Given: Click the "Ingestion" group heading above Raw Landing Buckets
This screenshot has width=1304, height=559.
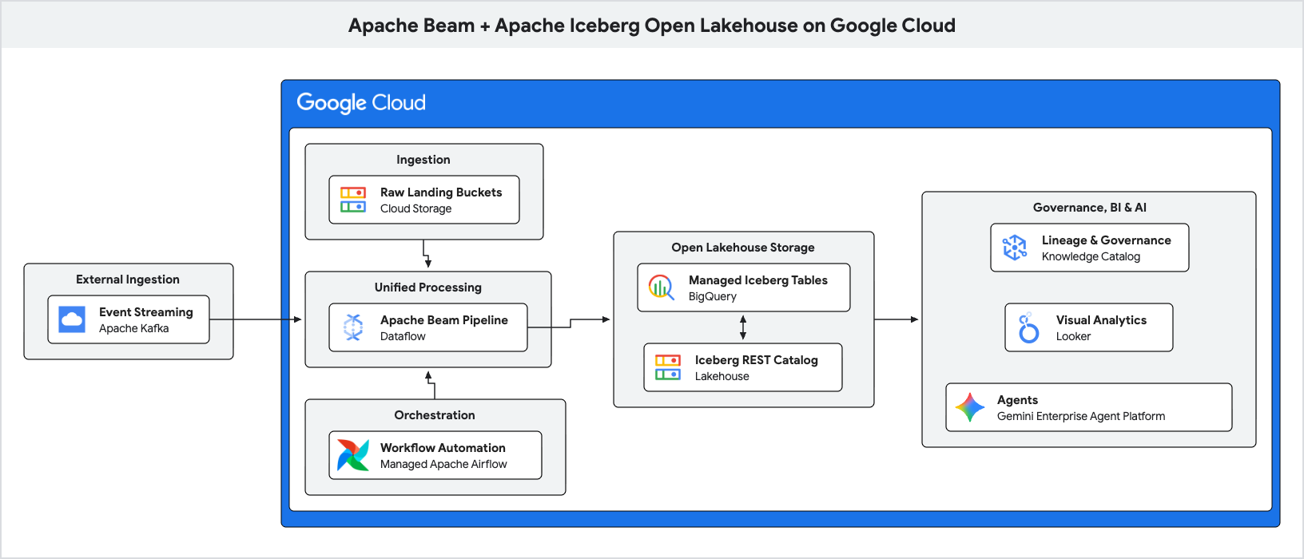Looking at the screenshot, I should [x=423, y=160].
